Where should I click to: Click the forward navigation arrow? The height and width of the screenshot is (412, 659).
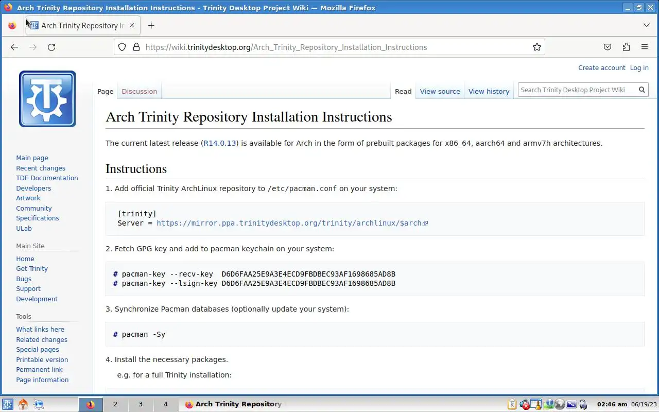click(33, 47)
